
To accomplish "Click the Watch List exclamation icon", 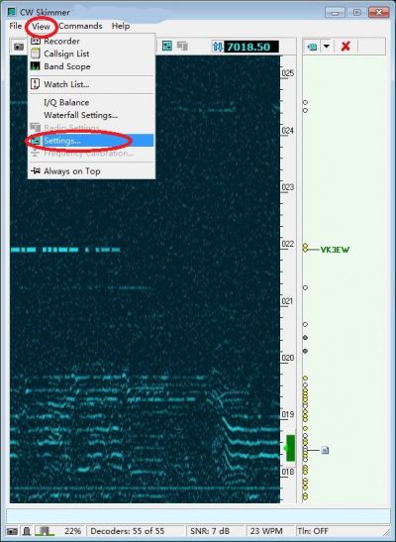I will [x=36, y=83].
